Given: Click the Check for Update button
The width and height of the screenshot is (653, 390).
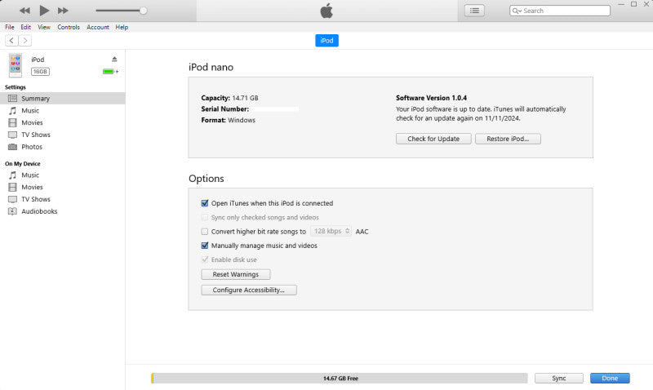Looking at the screenshot, I should (433, 139).
